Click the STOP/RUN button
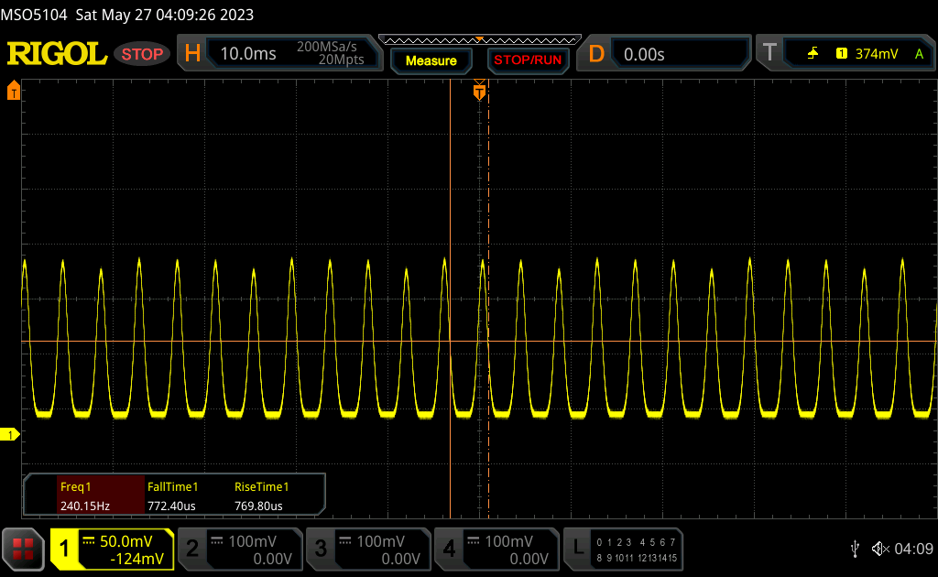 pos(528,60)
